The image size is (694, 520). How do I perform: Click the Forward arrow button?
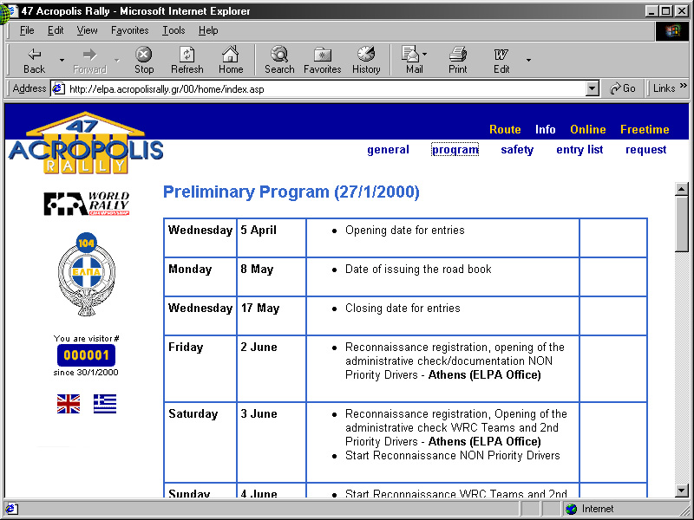pyautogui.click(x=90, y=60)
